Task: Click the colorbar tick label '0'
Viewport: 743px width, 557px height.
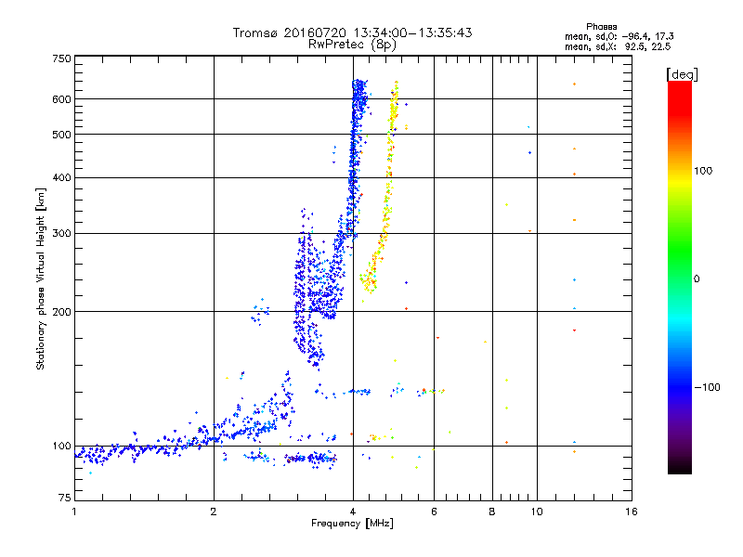Action: click(x=697, y=279)
